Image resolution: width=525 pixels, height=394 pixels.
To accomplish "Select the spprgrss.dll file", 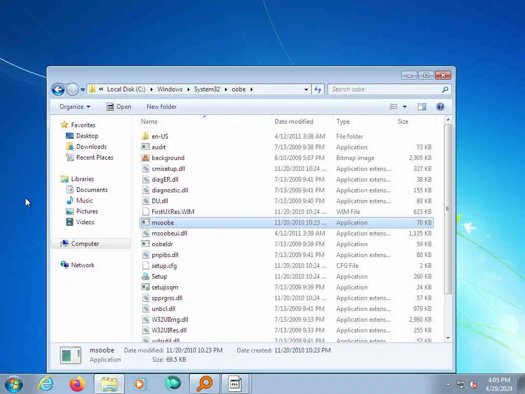I will [x=167, y=298].
